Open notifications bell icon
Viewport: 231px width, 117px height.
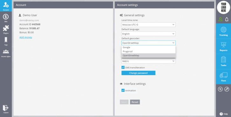[x=227, y=19]
